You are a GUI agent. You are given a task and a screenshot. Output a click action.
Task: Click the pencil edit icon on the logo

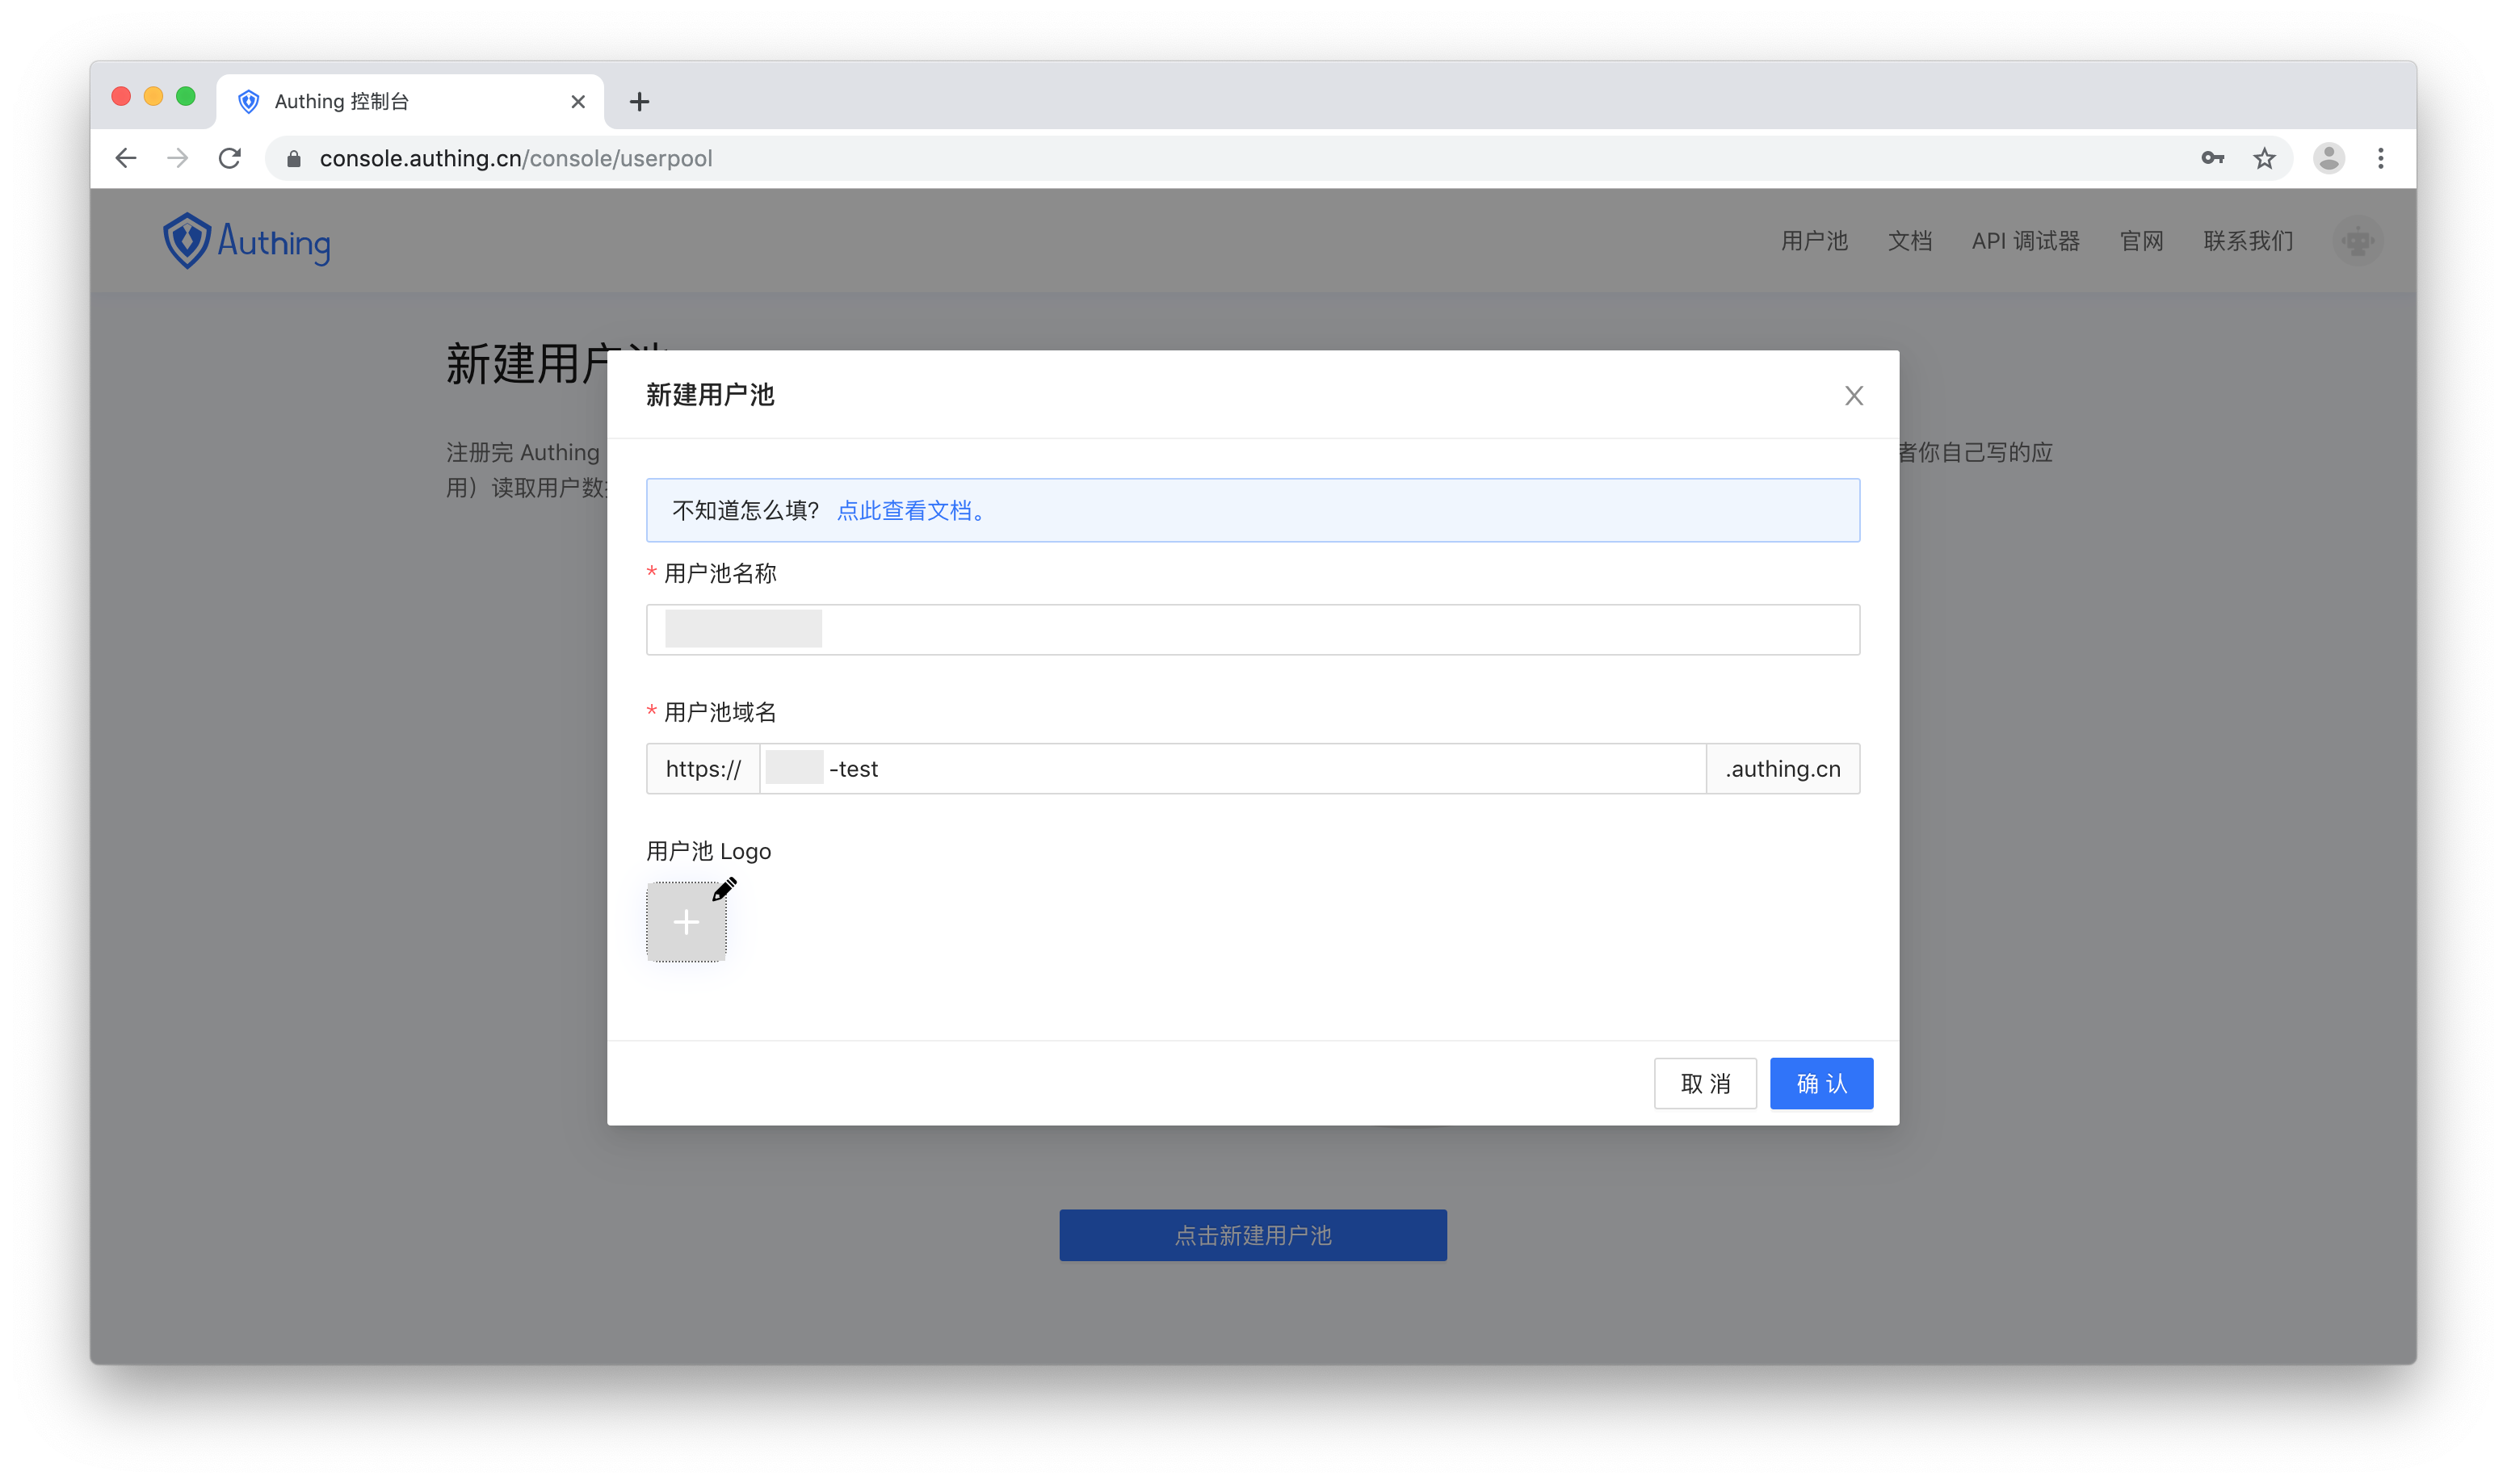point(724,888)
